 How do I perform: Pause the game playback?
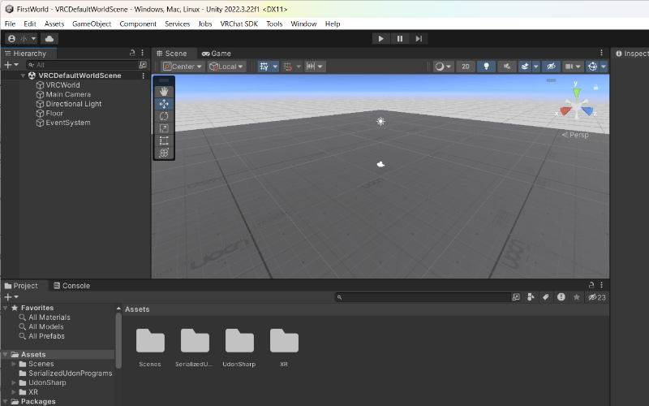pos(399,38)
